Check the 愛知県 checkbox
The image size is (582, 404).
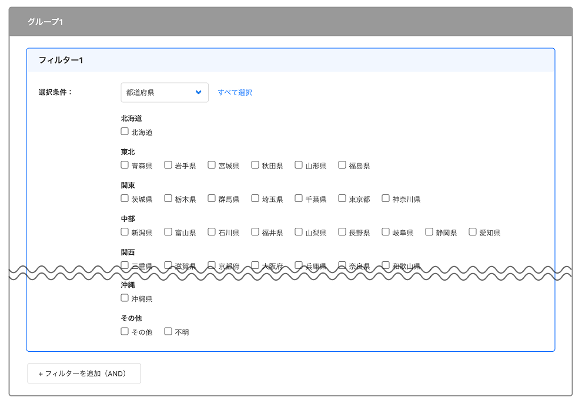[473, 232]
